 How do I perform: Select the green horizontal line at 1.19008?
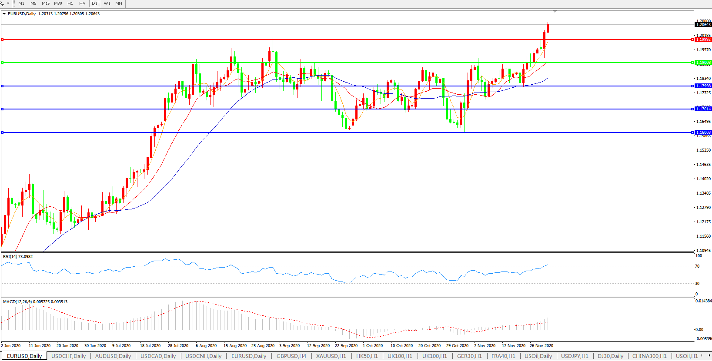pos(348,63)
